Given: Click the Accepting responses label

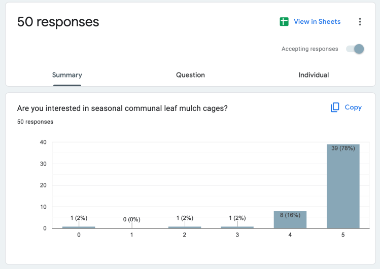Looking at the screenshot, I should (x=309, y=49).
